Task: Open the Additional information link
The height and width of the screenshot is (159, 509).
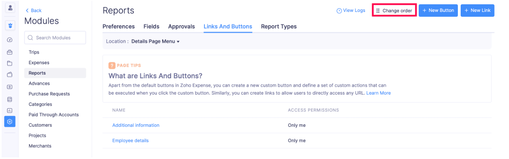Action: tap(136, 125)
